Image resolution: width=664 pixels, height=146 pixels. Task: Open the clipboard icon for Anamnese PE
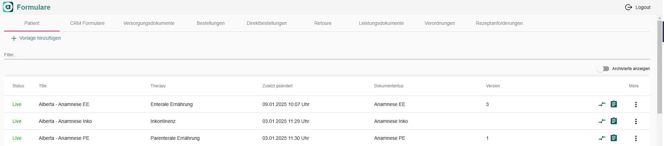(x=614, y=138)
